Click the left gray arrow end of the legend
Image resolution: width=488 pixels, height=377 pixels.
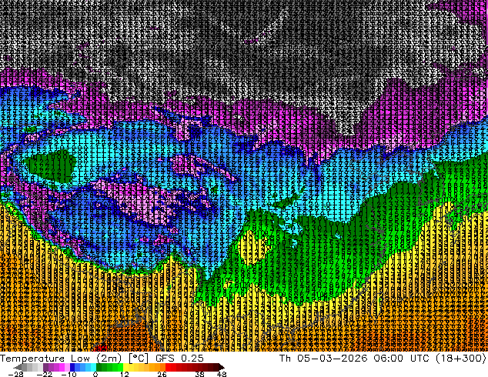pyautogui.click(x=18, y=367)
